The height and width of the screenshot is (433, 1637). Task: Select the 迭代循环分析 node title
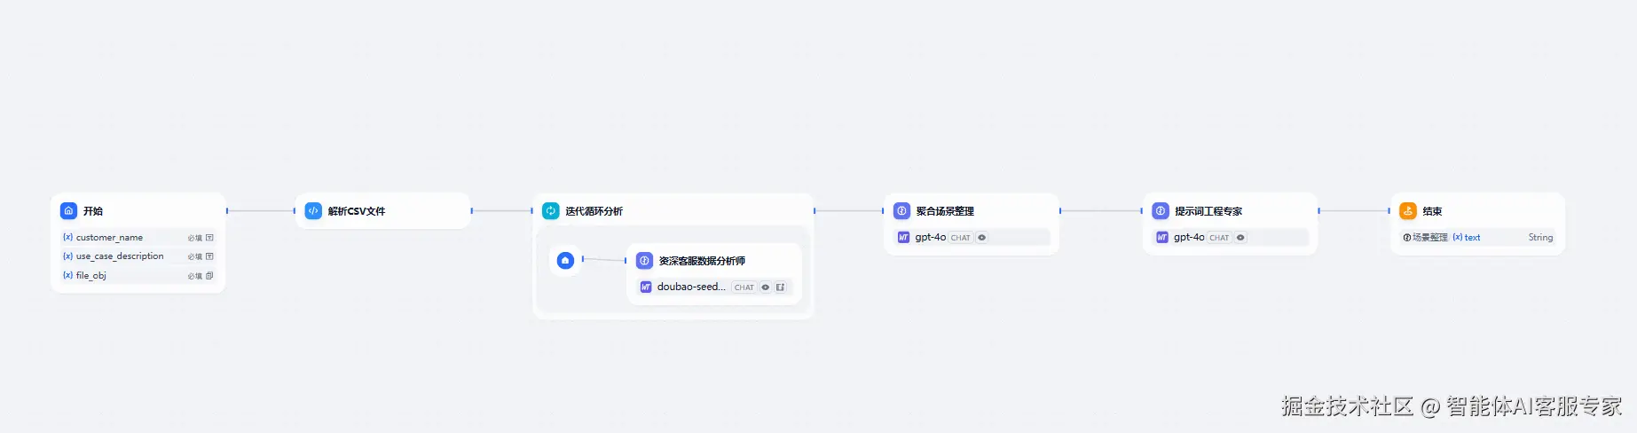pos(594,211)
